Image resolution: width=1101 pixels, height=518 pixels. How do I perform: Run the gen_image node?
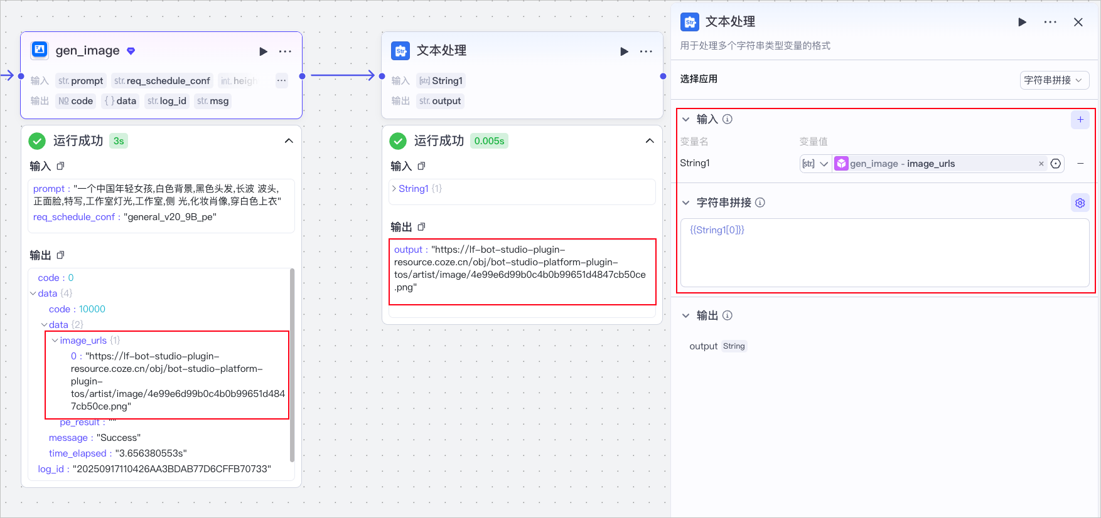click(x=264, y=51)
